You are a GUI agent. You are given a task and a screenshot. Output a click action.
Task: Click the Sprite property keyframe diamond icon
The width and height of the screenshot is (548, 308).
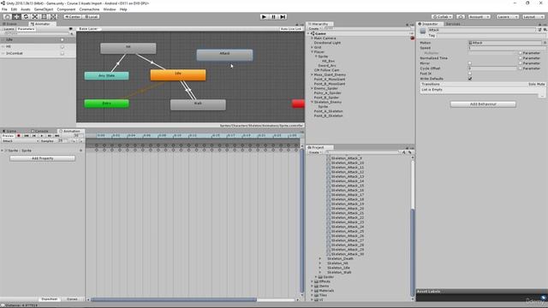click(x=81, y=151)
